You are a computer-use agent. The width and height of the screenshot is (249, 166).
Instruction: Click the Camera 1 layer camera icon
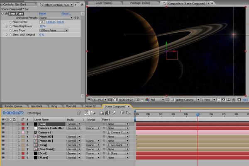36,132
